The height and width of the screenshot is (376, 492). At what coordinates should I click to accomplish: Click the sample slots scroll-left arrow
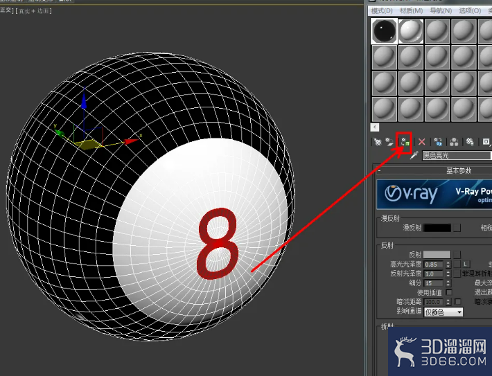coord(375,127)
